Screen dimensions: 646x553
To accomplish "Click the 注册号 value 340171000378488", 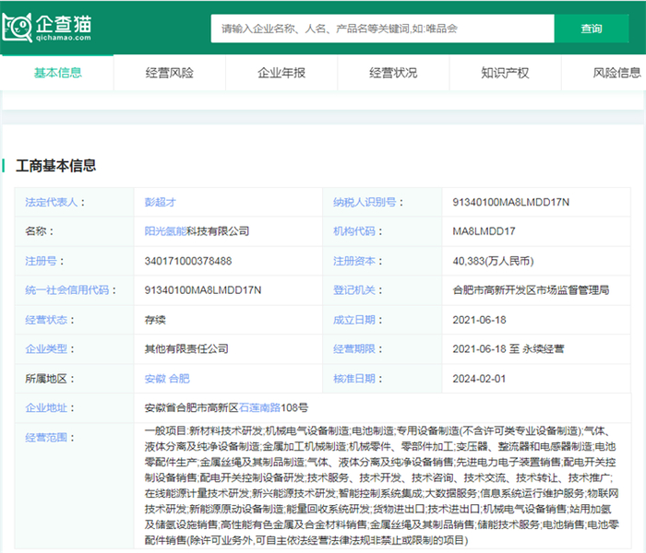I will pos(188,261).
